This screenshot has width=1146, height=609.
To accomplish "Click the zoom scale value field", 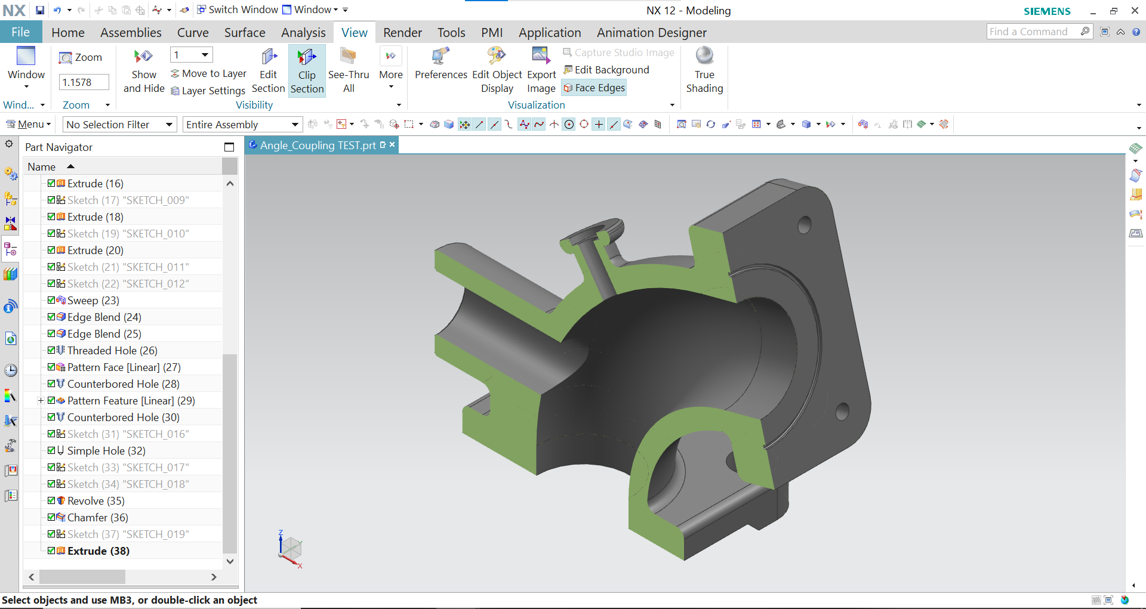I will [x=84, y=82].
